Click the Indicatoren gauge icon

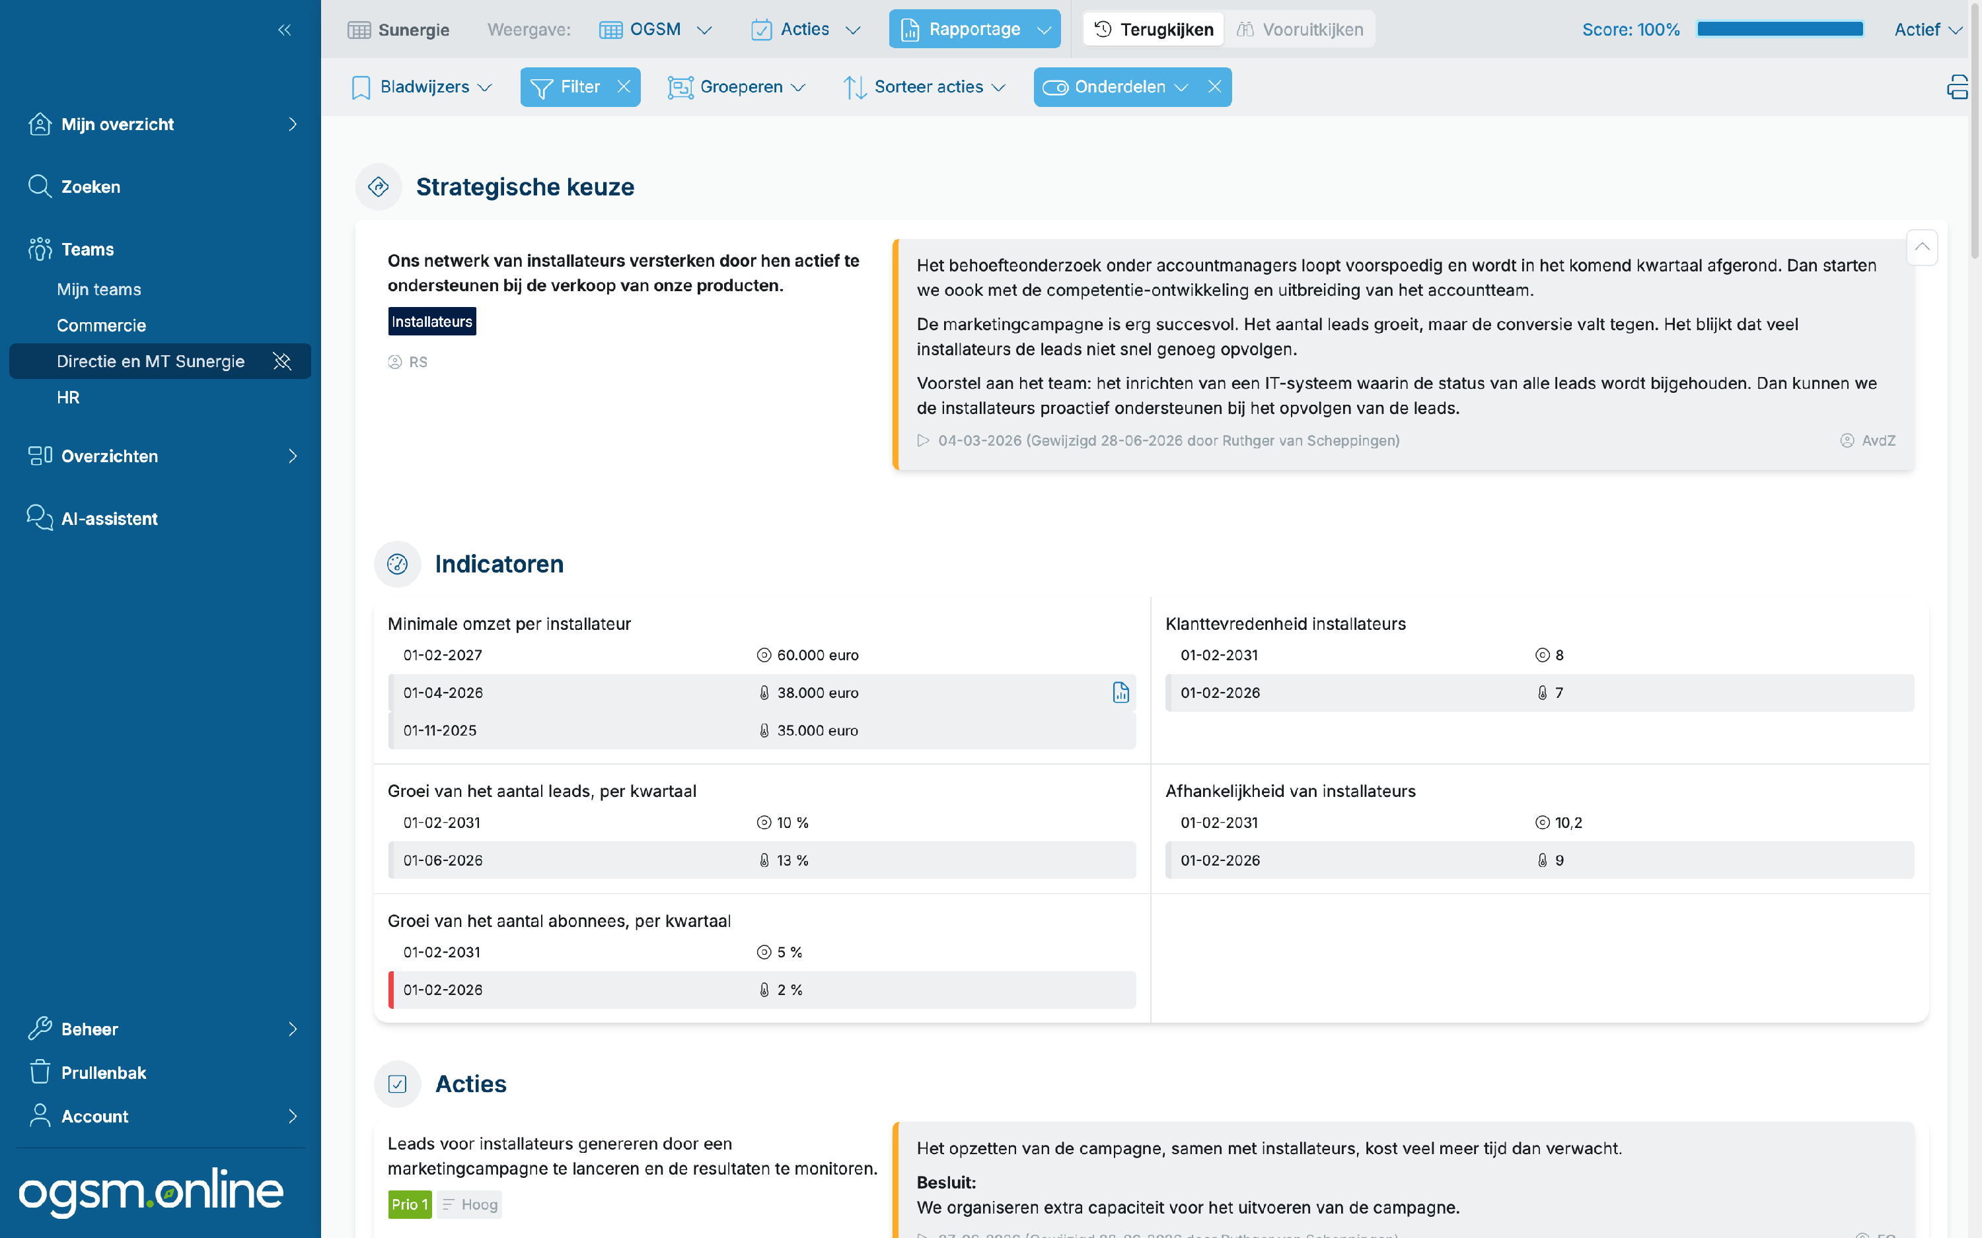(397, 564)
